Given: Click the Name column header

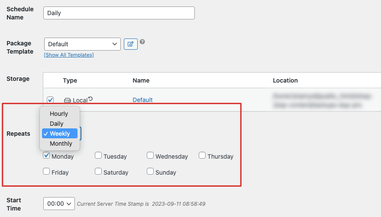Looking at the screenshot, I should click(x=141, y=80).
